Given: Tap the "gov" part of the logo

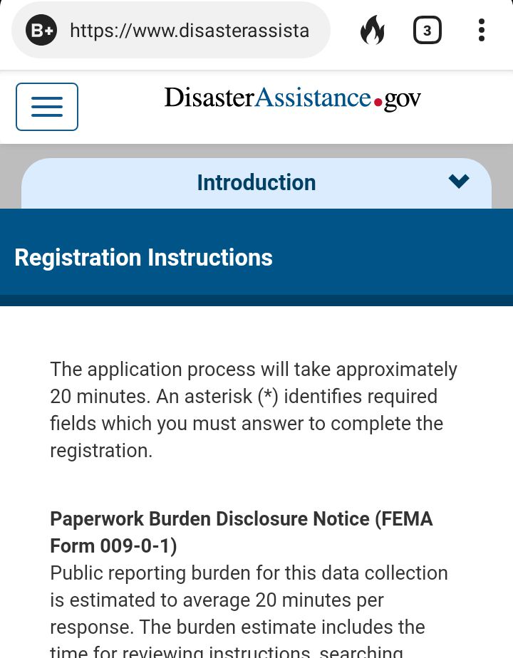Looking at the screenshot, I should 402,100.
